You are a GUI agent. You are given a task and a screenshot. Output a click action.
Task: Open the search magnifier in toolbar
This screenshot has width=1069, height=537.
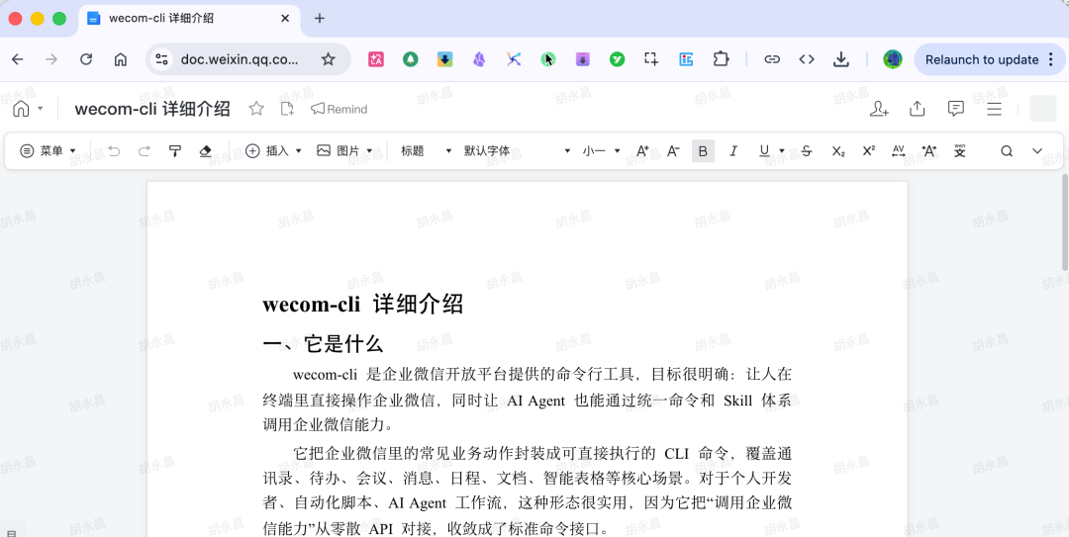(x=1007, y=151)
